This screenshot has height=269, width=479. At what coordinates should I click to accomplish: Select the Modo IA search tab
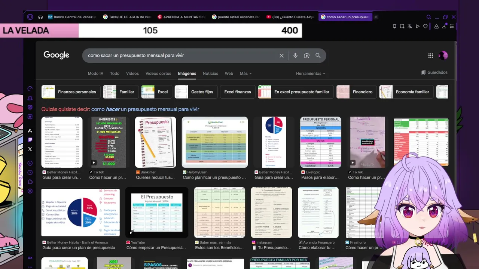(x=95, y=74)
